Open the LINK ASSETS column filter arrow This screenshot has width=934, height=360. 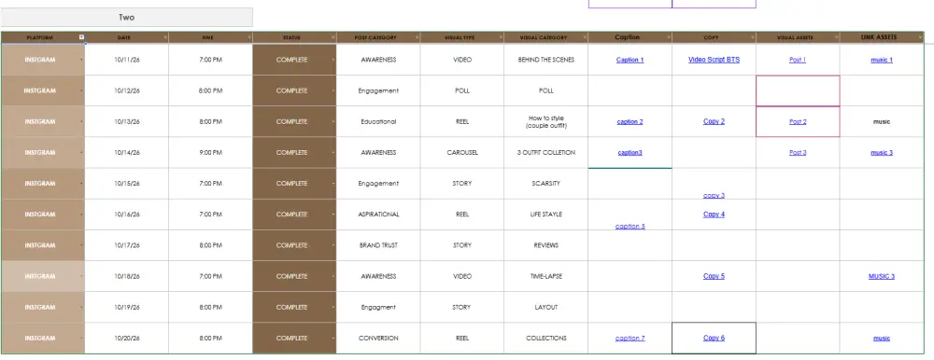click(920, 37)
